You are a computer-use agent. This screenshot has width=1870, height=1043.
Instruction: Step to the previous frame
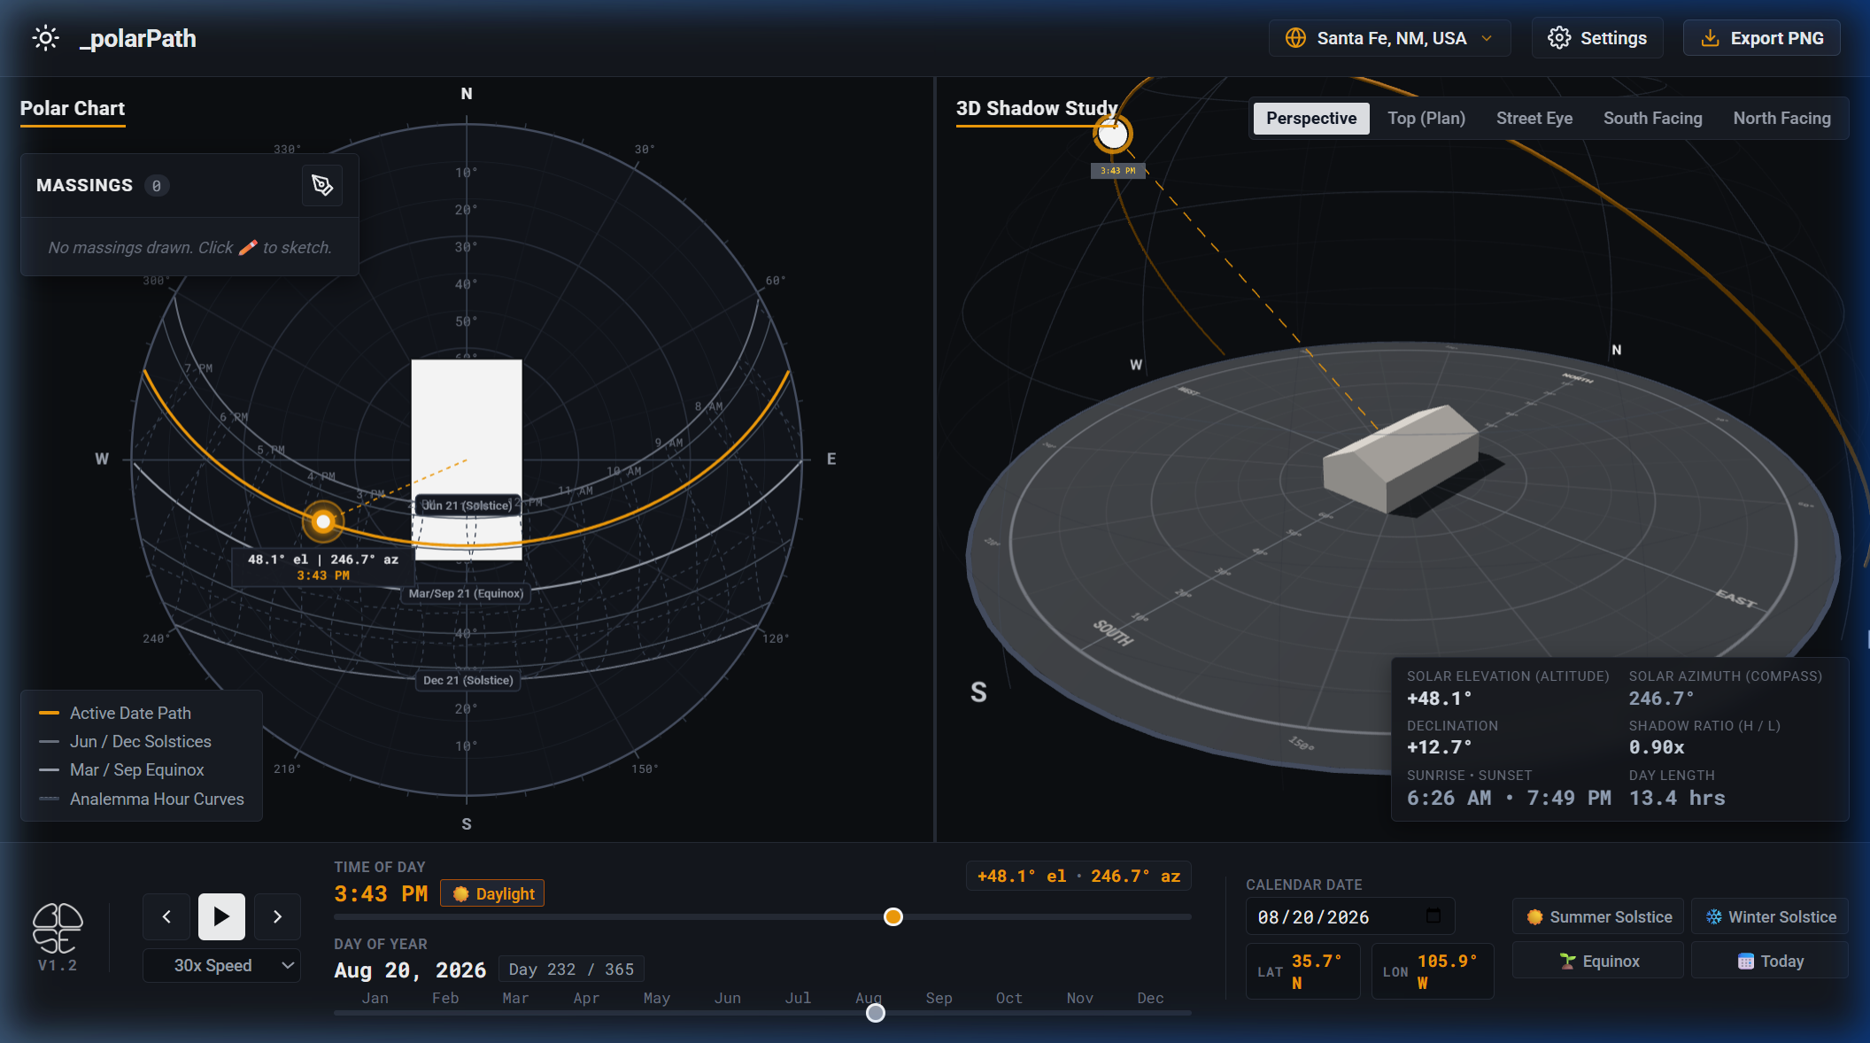pos(166,916)
